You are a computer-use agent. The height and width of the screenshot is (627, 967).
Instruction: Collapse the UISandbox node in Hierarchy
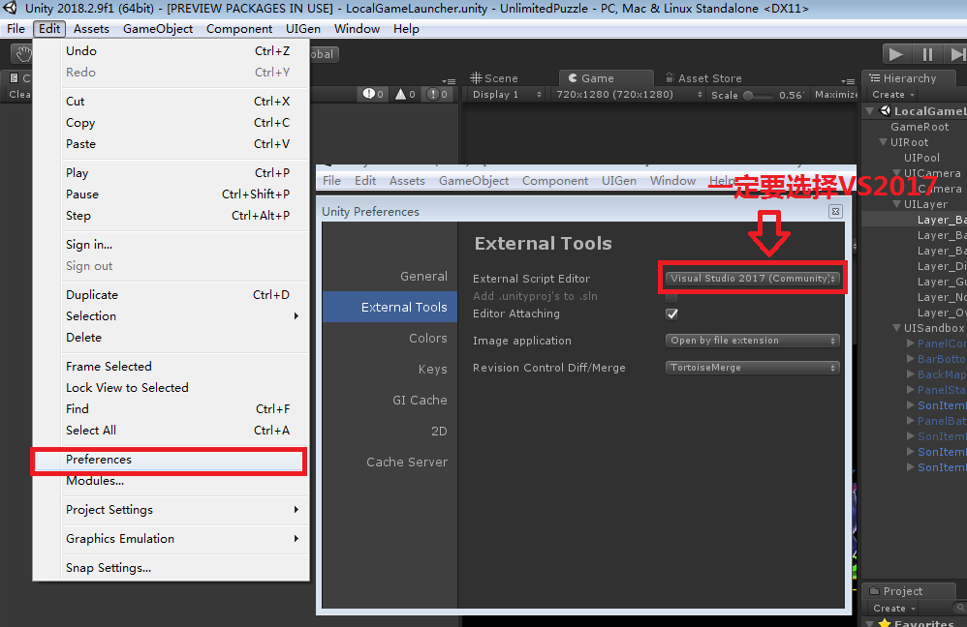[897, 328]
